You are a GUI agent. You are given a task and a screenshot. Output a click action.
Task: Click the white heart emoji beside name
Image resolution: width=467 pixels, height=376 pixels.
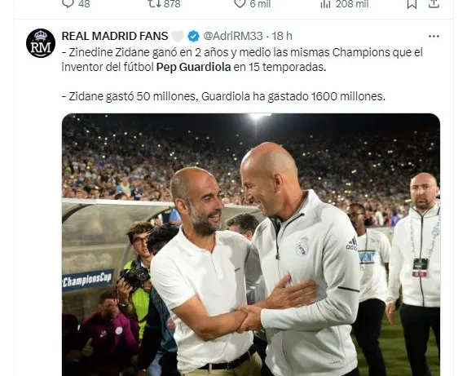click(178, 37)
